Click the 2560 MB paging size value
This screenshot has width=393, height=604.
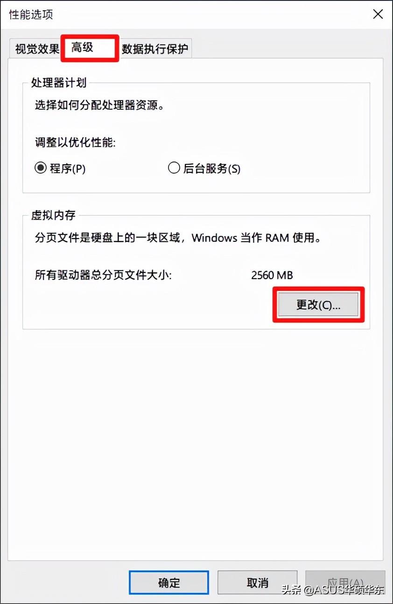[x=272, y=275]
